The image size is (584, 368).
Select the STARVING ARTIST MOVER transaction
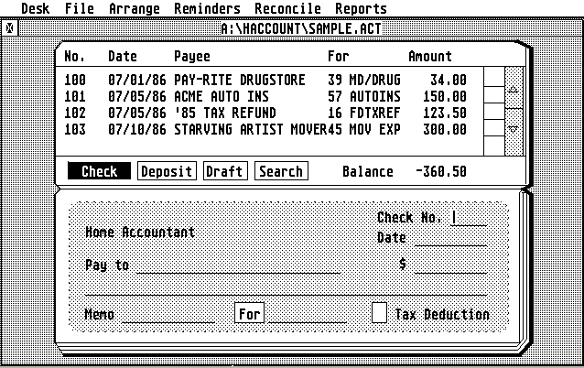pyautogui.click(x=251, y=129)
